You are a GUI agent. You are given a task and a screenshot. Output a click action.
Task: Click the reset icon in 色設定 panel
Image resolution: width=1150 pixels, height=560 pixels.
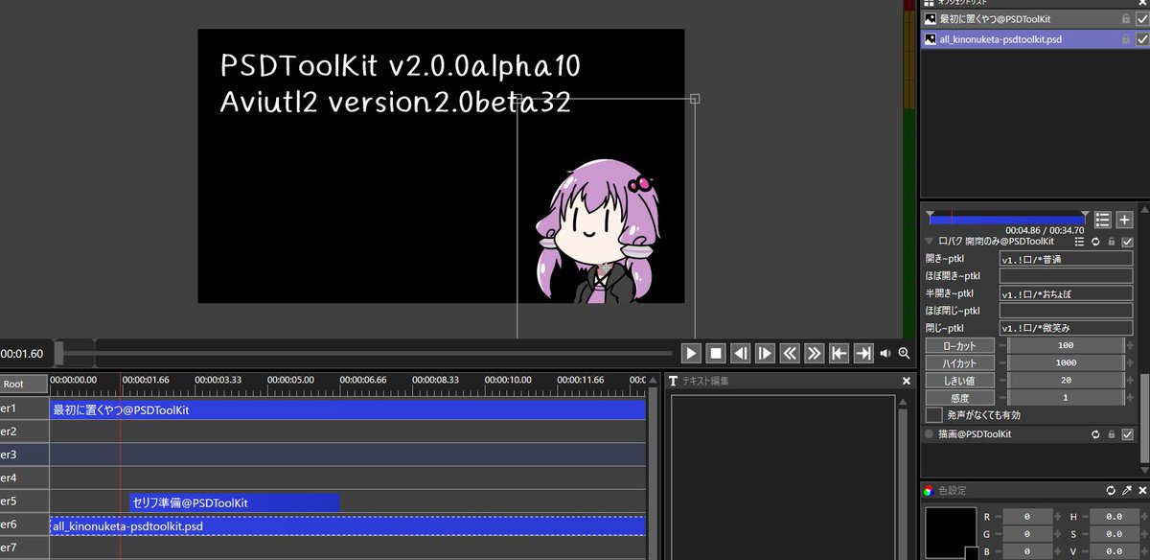point(1111,490)
